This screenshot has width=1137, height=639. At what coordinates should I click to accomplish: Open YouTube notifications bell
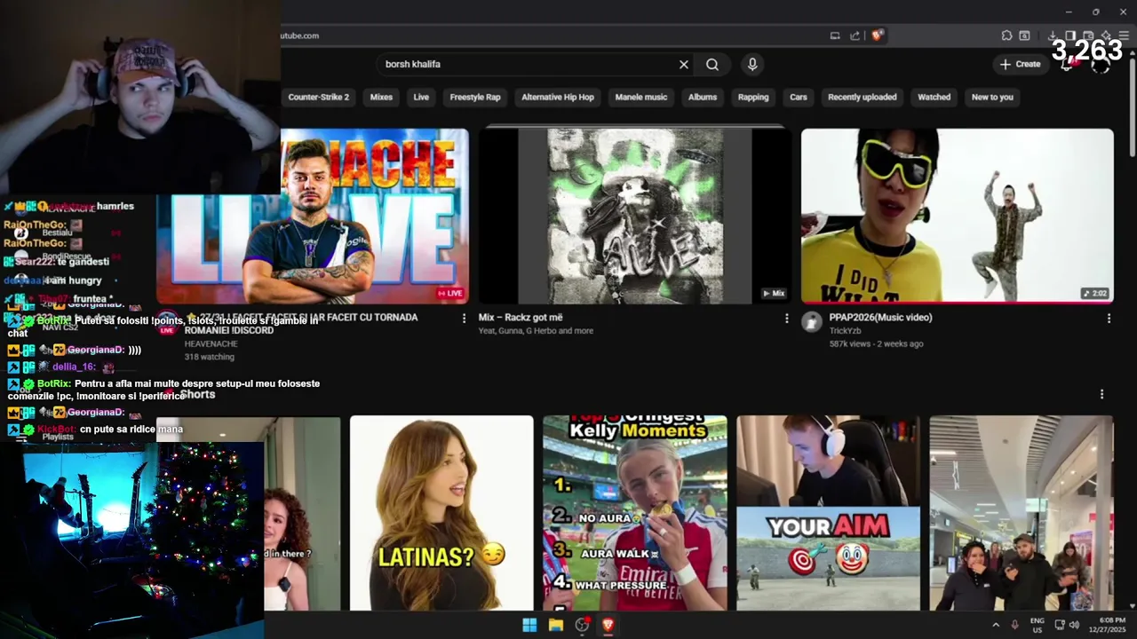pos(1068,64)
